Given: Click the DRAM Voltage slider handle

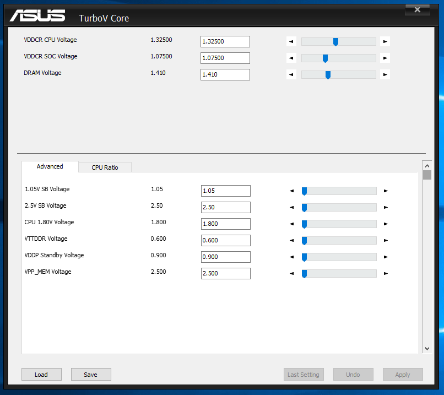Looking at the screenshot, I should coord(328,75).
